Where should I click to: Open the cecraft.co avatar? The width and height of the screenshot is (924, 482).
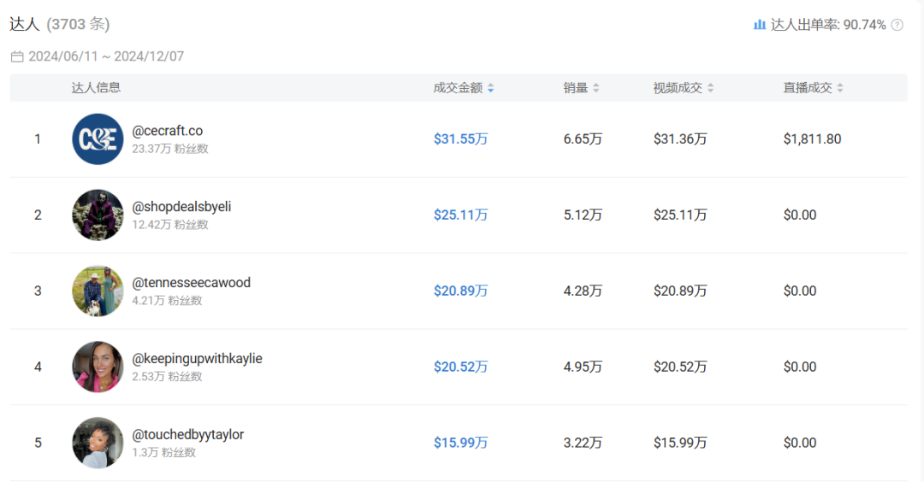click(x=98, y=139)
